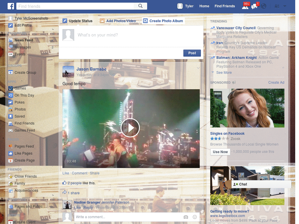Screen dimensions: 299x224
Task: Open Messages in sidebar
Action: click(22, 47)
